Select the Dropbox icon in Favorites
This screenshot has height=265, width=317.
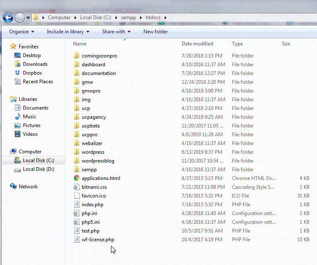coord(18,73)
